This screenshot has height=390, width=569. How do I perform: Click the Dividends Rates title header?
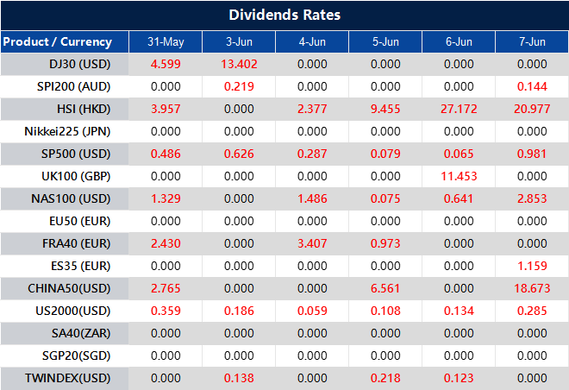pyautogui.click(x=284, y=16)
